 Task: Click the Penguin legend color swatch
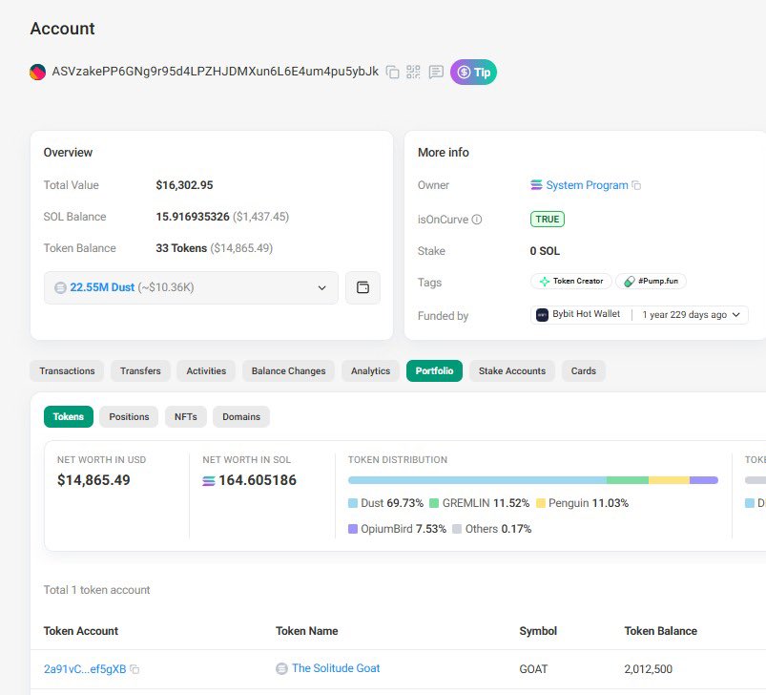tap(540, 503)
